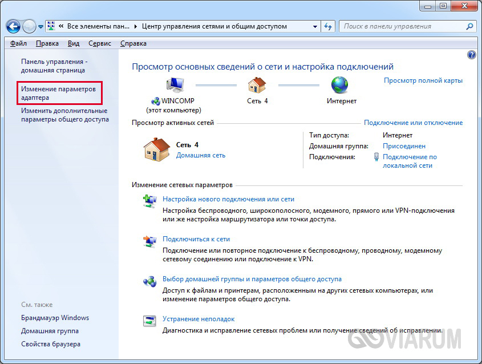Click the large active network house icon
The width and height of the screenshot is (482, 364).
pyautogui.click(x=156, y=150)
